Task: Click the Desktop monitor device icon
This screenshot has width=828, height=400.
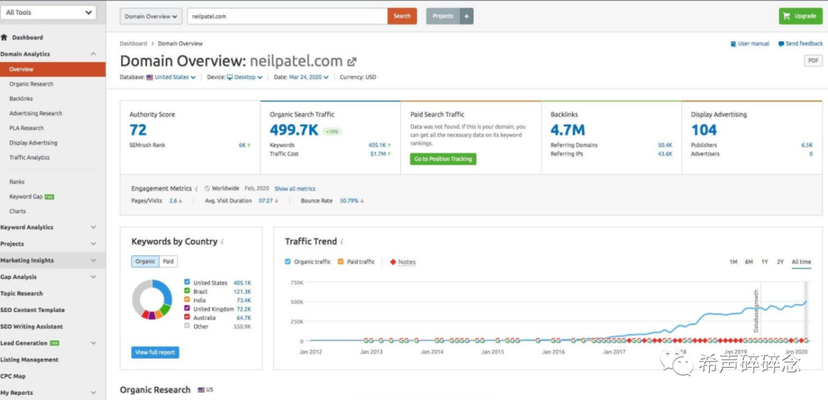Action: [x=230, y=77]
